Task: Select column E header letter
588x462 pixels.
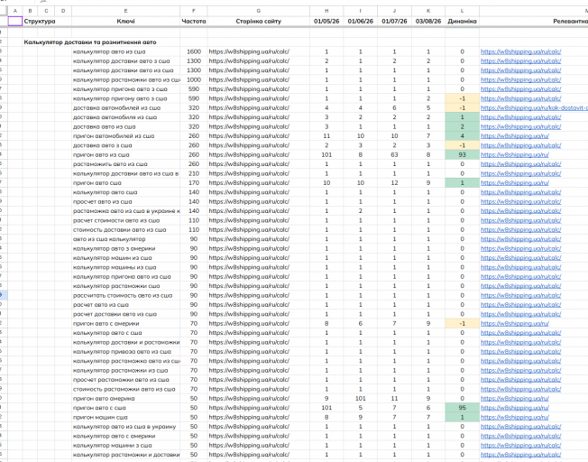Action: [x=125, y=11]
